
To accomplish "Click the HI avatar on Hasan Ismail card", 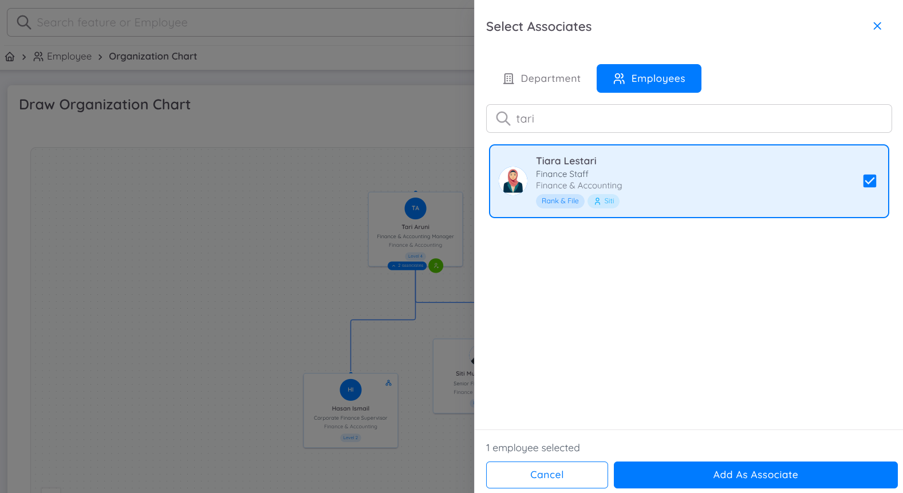I will (x=350, y=390).
